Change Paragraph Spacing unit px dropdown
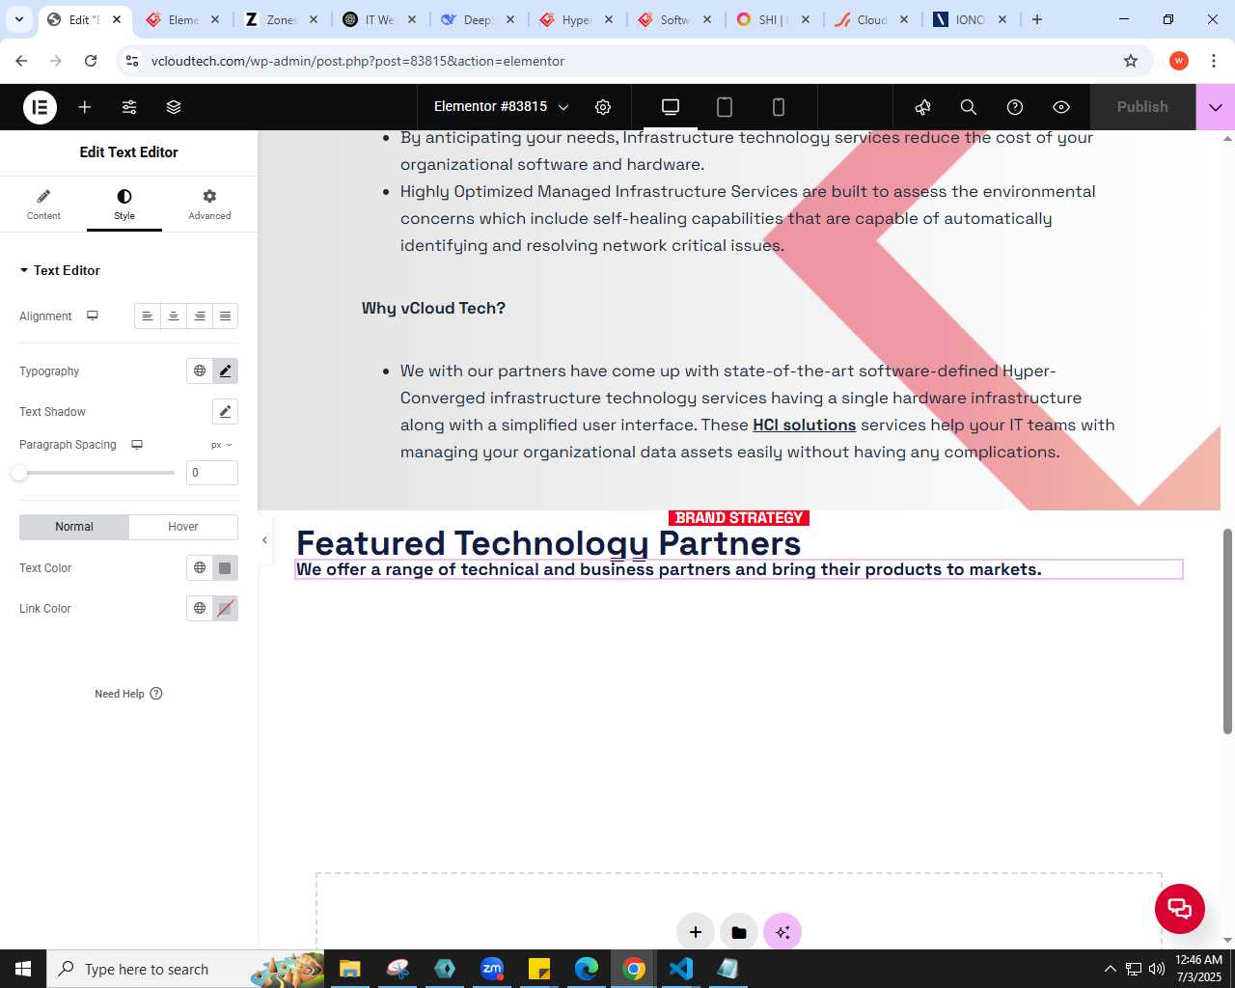This screenshot has height=988, width=1235. click(222, 445)
